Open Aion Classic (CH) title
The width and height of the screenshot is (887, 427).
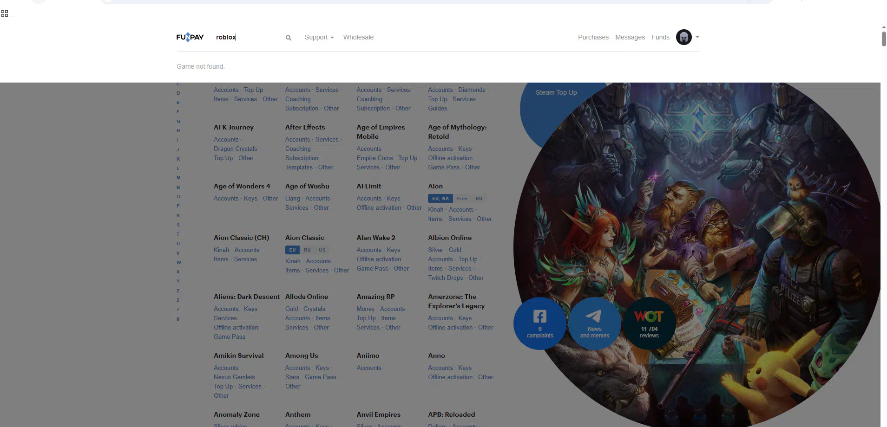(x=241, y=238)
